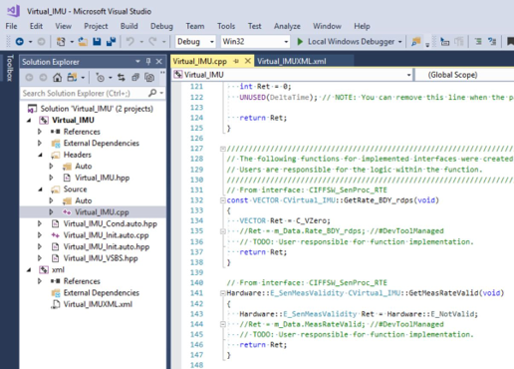Click Sync with Active Document icon

(122, 78)
